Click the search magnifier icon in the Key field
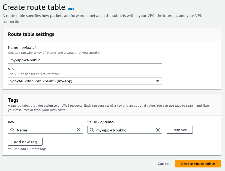225x171 pixels. [x=12, y=130]
